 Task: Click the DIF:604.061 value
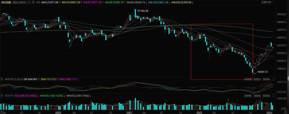pos(31,79)
